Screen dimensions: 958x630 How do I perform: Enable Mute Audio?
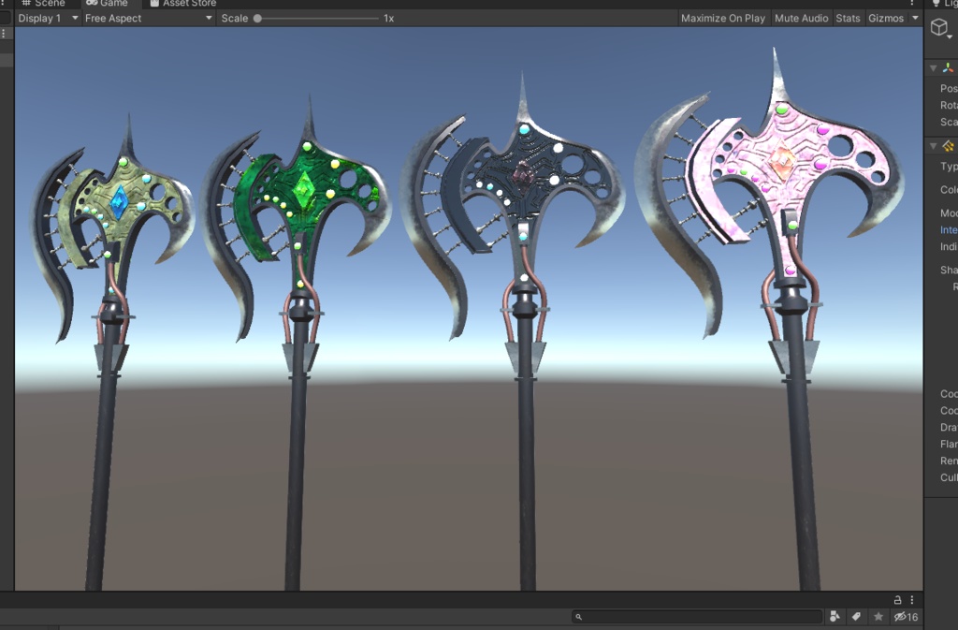[x=800, y=17]
